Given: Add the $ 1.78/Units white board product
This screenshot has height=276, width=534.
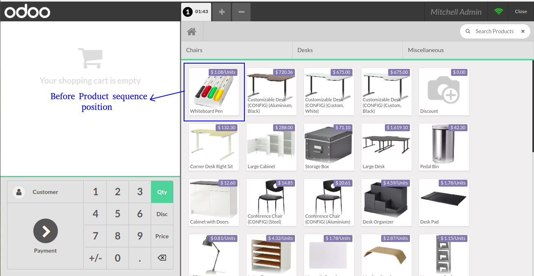Looking at the screenshot, I should click(x=329, y=255).
